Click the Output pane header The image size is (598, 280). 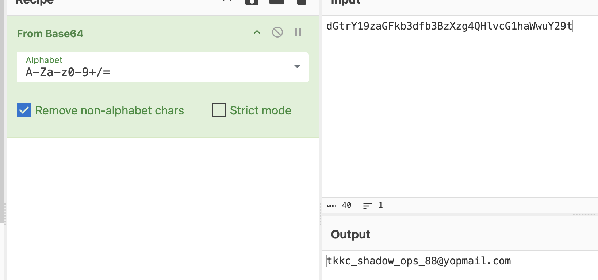click(x=350, y=234)
